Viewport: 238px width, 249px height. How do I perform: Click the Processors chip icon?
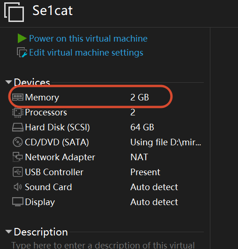[18, 113]
